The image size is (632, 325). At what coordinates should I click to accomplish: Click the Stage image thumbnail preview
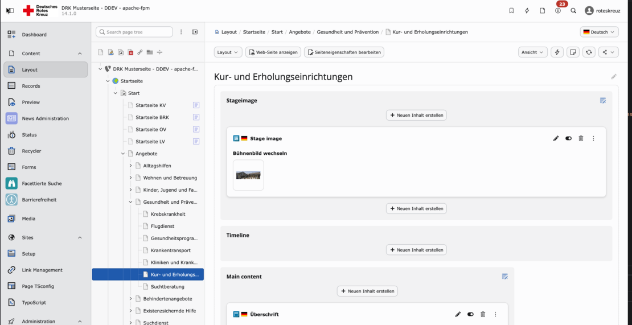pyautogui.click(x=248, y=175)
